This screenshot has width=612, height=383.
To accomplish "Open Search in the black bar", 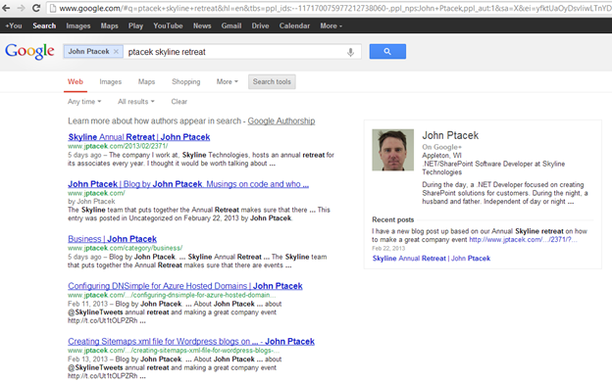I will (x=44, y=25).
